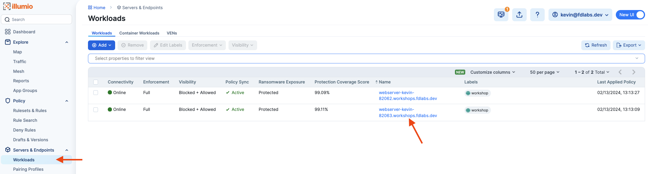Screen dimensions: 648x174
Task: Click the Edit Labels button
Action: 168,45
